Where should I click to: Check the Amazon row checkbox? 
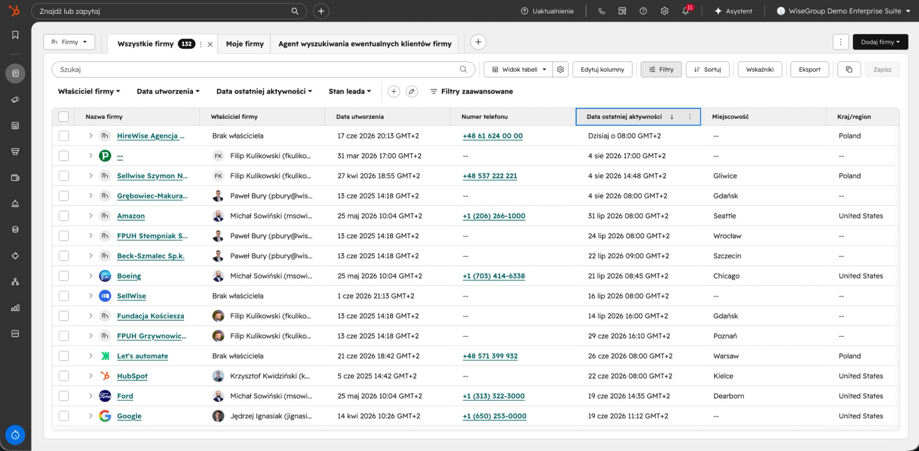coord(64,216)
